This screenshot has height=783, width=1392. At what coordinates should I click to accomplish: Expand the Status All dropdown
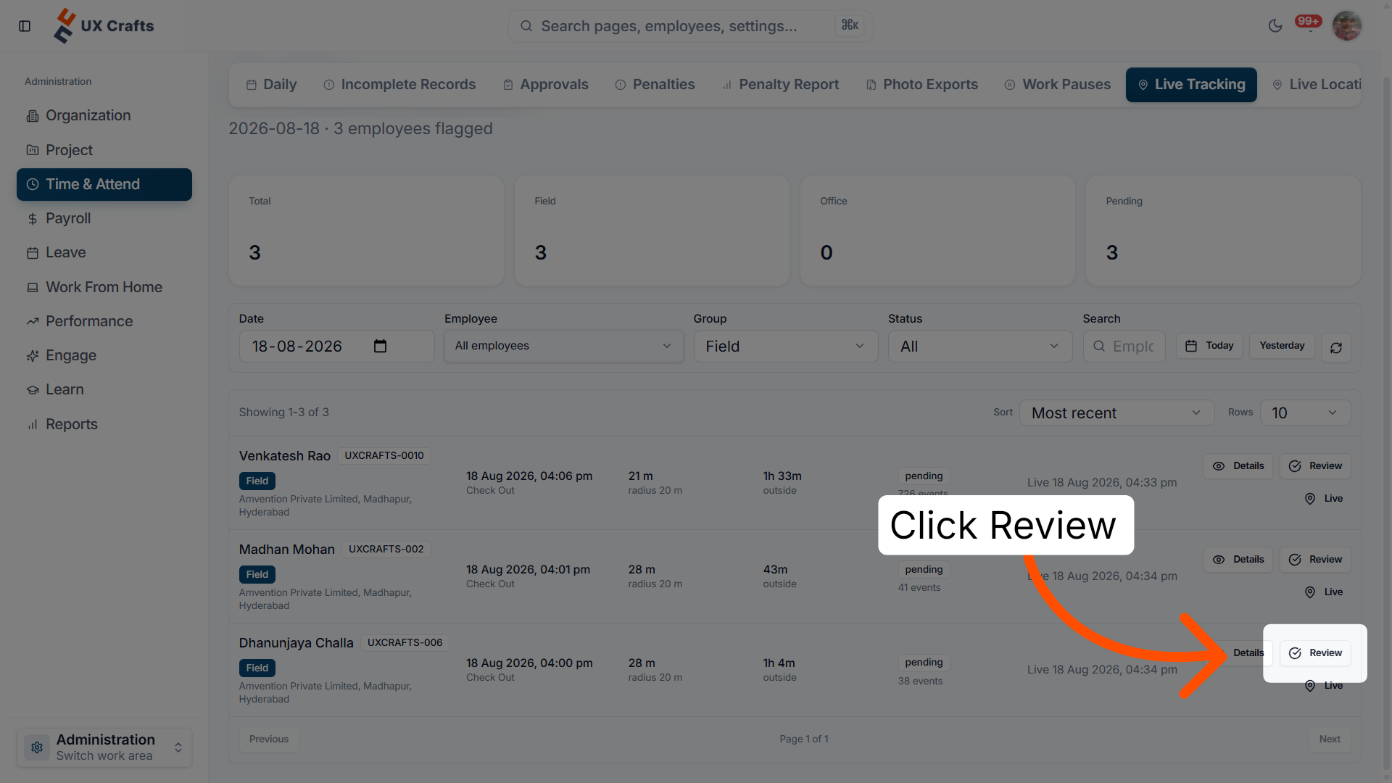(x=980, y=347)
